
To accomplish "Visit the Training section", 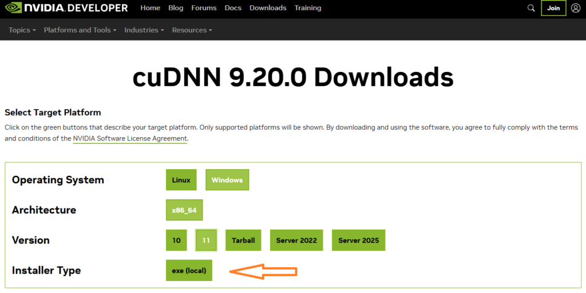I will click(x=307, y=8).
